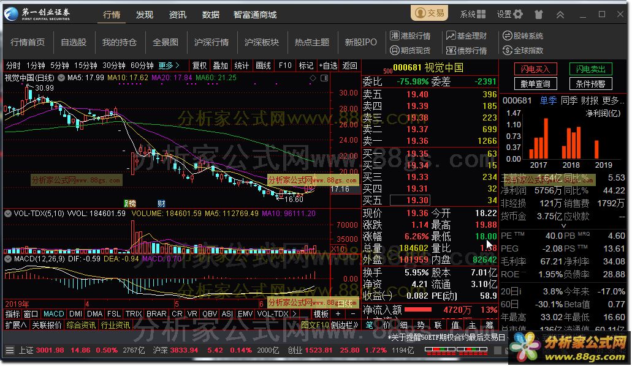Open F10 company info
The height and width of the screenshot is (366, 632).
285,65
